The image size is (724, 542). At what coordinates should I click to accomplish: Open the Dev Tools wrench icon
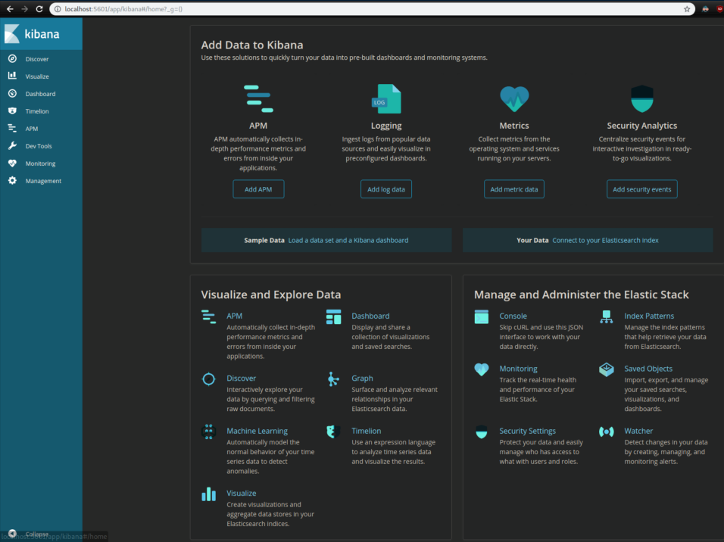click(12, 146)
